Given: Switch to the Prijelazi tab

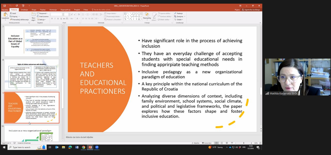Looking at the screenshot, I should pyautogui.click(x=43, y=10).
